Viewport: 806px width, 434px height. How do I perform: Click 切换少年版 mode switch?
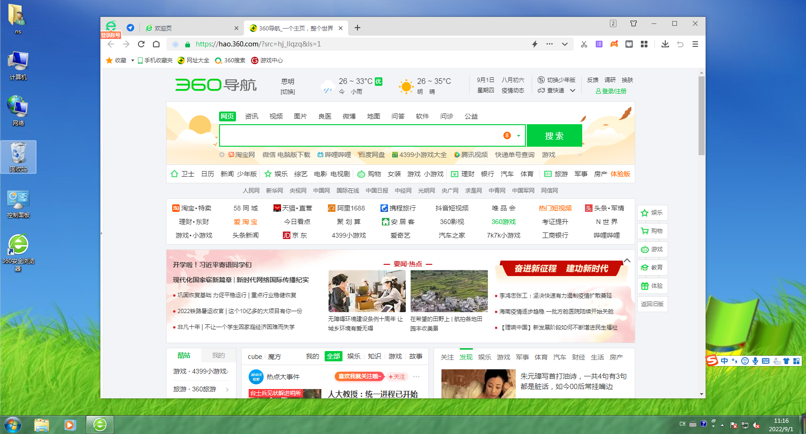[556, 80]
